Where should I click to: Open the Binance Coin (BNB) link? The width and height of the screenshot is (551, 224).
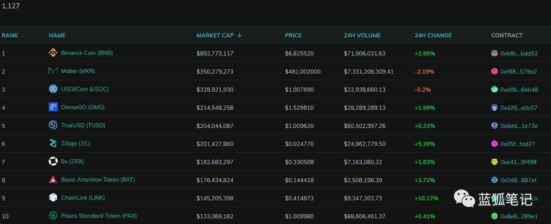coord(87,53)
